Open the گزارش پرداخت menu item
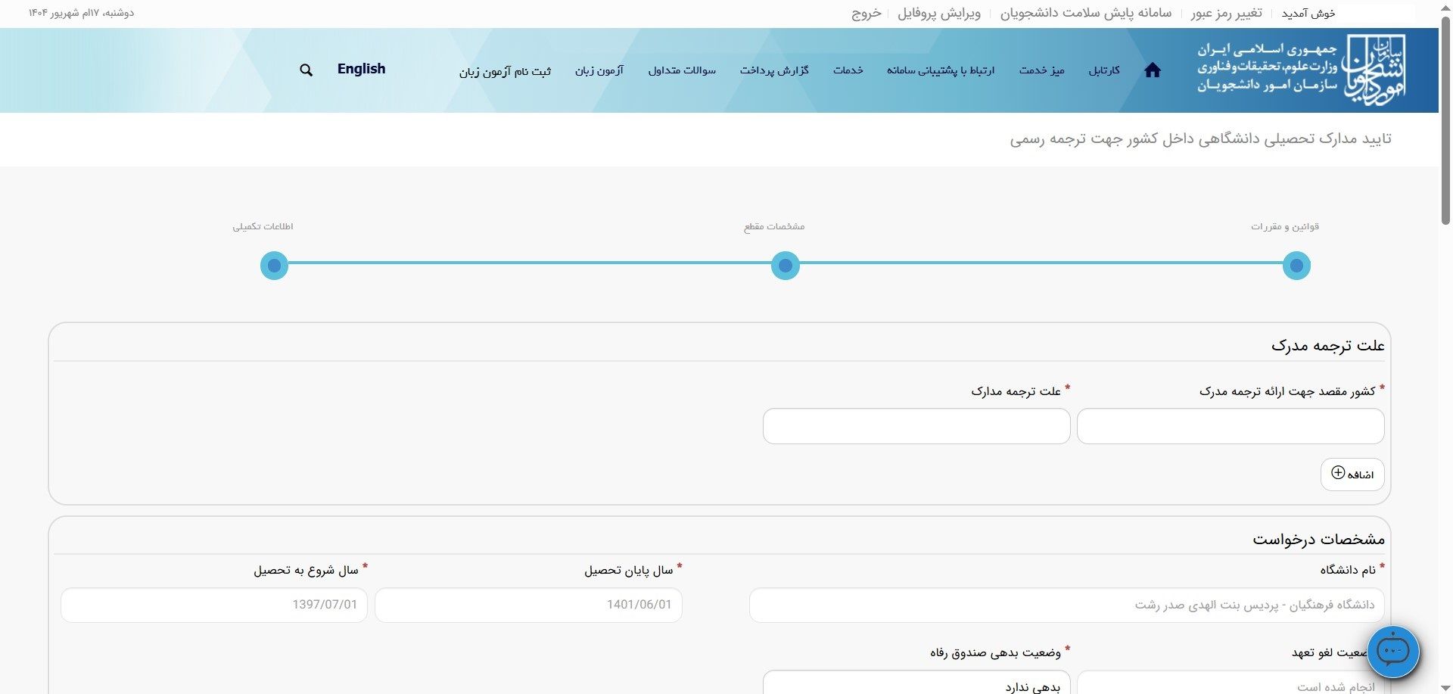This screenshot has height=694, width=1453. (x=774, y=70)
